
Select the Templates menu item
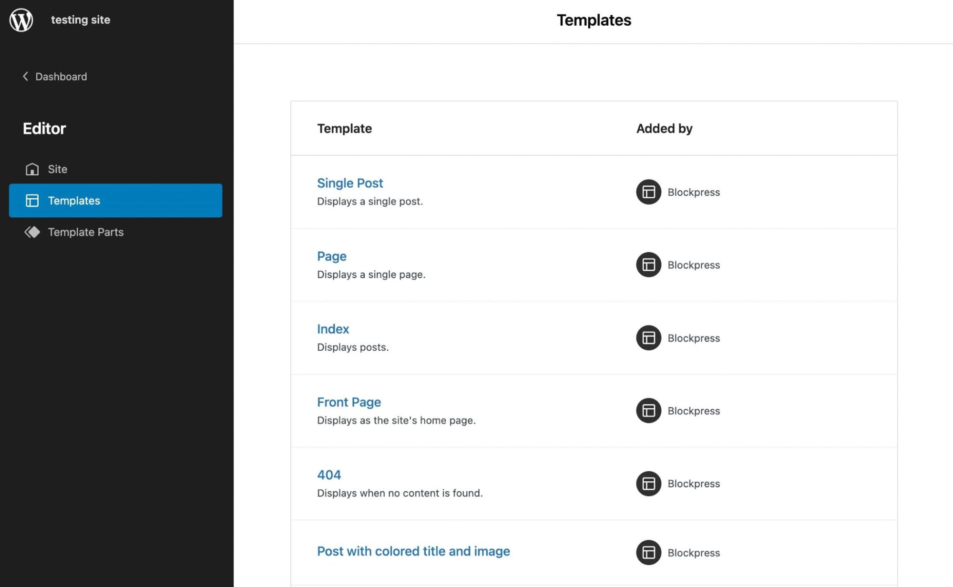click(x=74, y=201)
